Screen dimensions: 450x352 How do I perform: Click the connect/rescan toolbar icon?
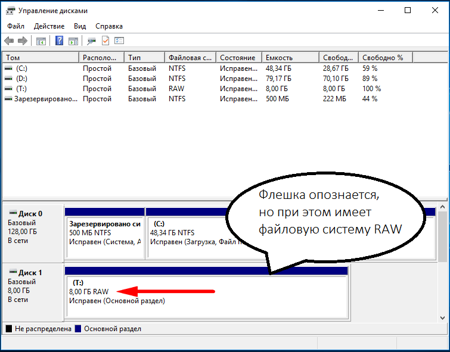[91, 41]
